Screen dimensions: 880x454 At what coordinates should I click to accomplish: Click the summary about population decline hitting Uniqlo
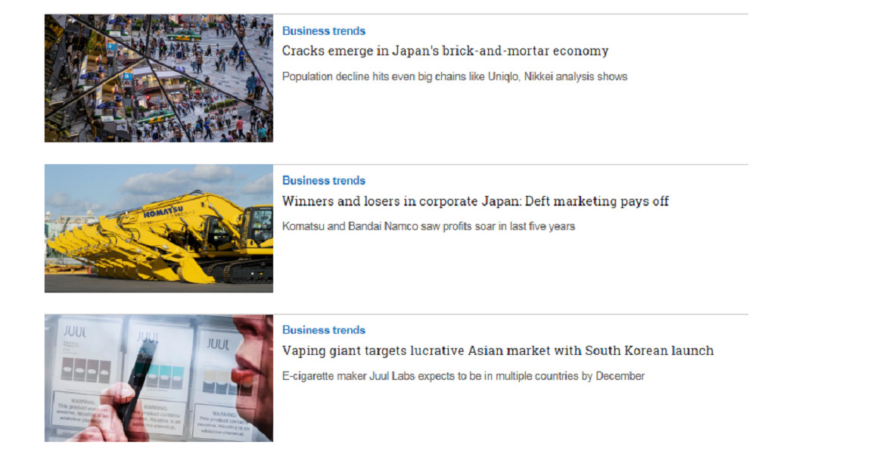coord(455,77)
